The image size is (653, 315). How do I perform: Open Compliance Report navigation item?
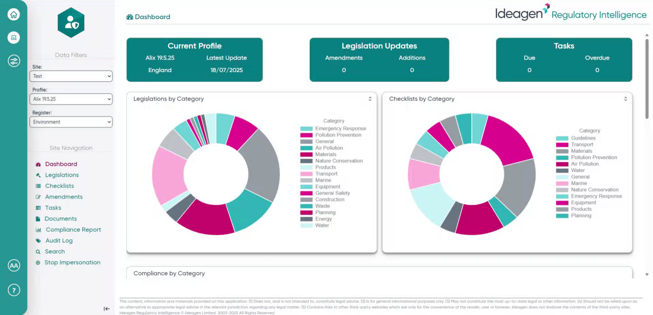pos(73,230)
